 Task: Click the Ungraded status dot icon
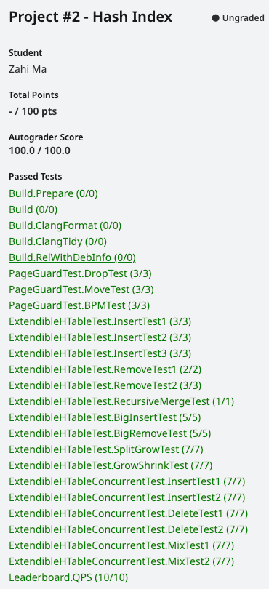(x=215, y=18)
